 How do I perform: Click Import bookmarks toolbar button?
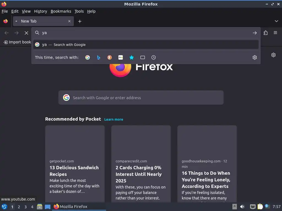[17, 42]
